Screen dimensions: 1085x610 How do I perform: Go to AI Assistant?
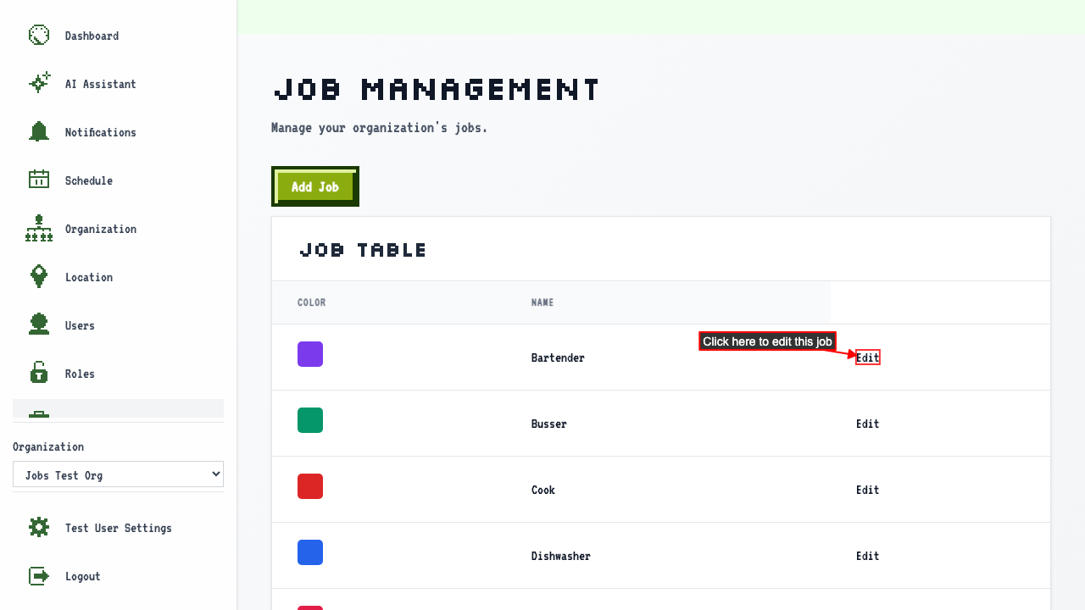100,84
